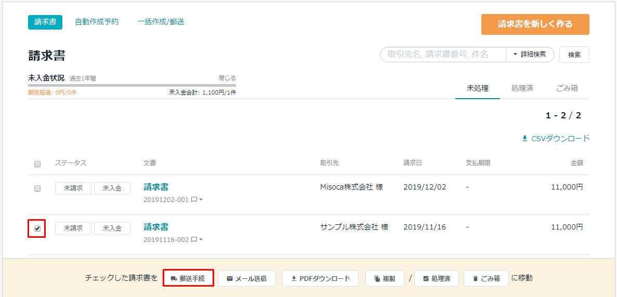The width and height of the screenshot is (617, 297).
Task: Open the サンプル株式会社 請求書 link
Action: pos(156,227)
